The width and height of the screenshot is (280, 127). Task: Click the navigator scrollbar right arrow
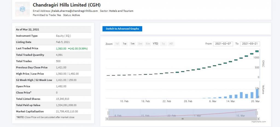pos(259,119)
